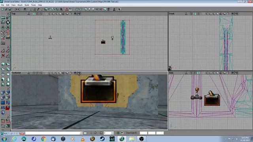Select the Vertex Editing mode tool
Viewport: 253px width, 142px height.
point(8,17)
